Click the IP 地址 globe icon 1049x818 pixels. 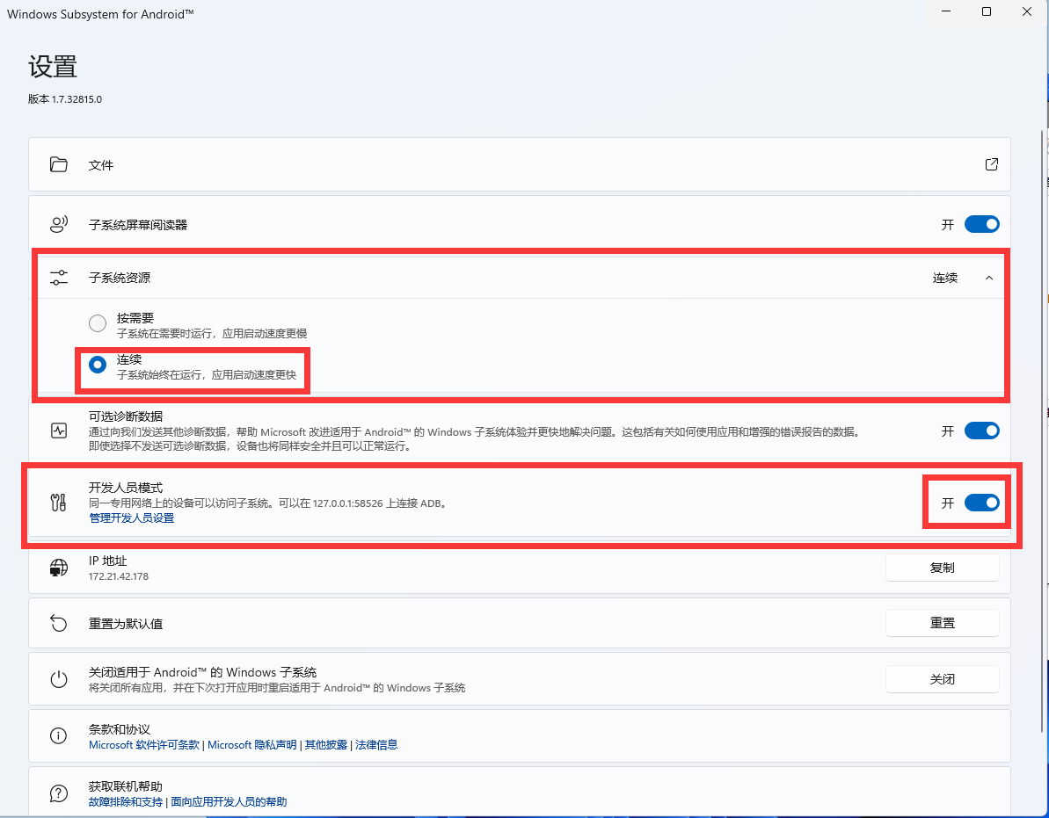[x=59, y=568]
